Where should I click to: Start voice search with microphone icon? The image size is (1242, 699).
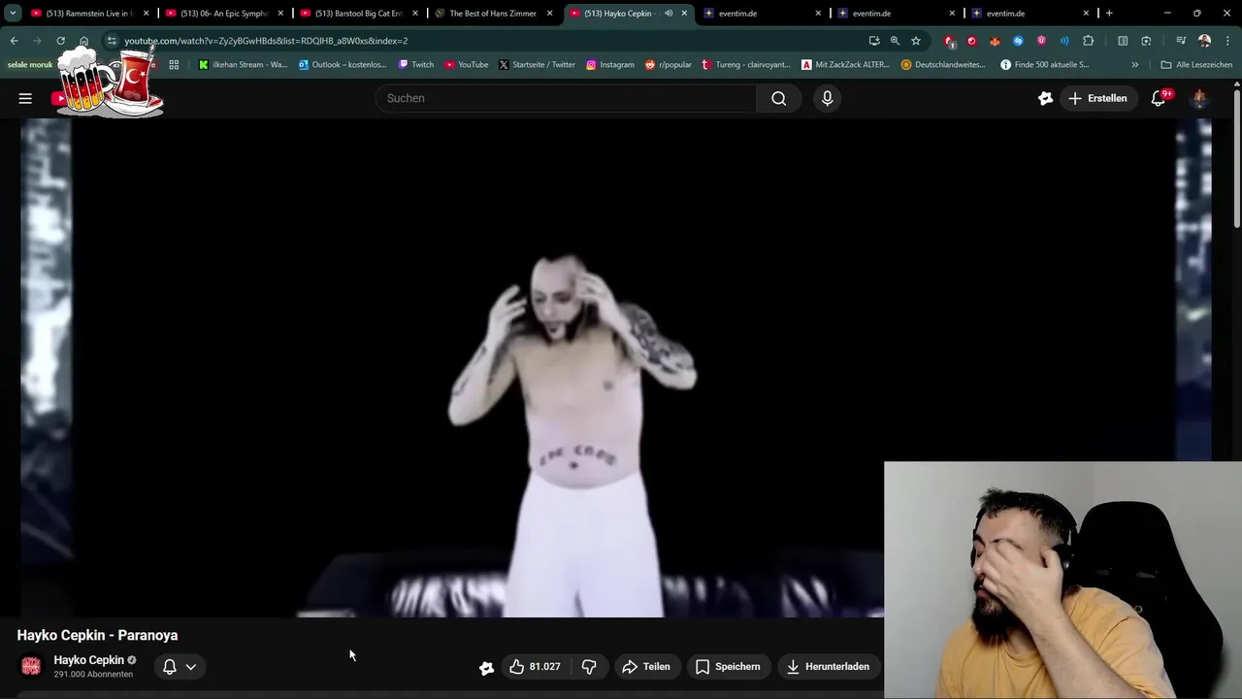pyautogui.click(x=827, y=98)
